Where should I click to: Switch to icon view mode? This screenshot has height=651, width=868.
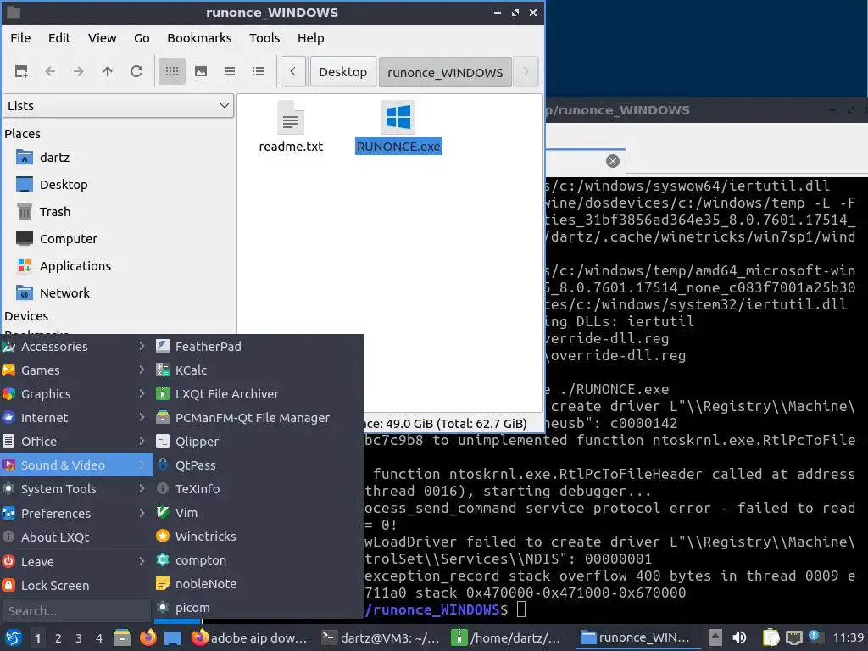click(x=171, y=71)
